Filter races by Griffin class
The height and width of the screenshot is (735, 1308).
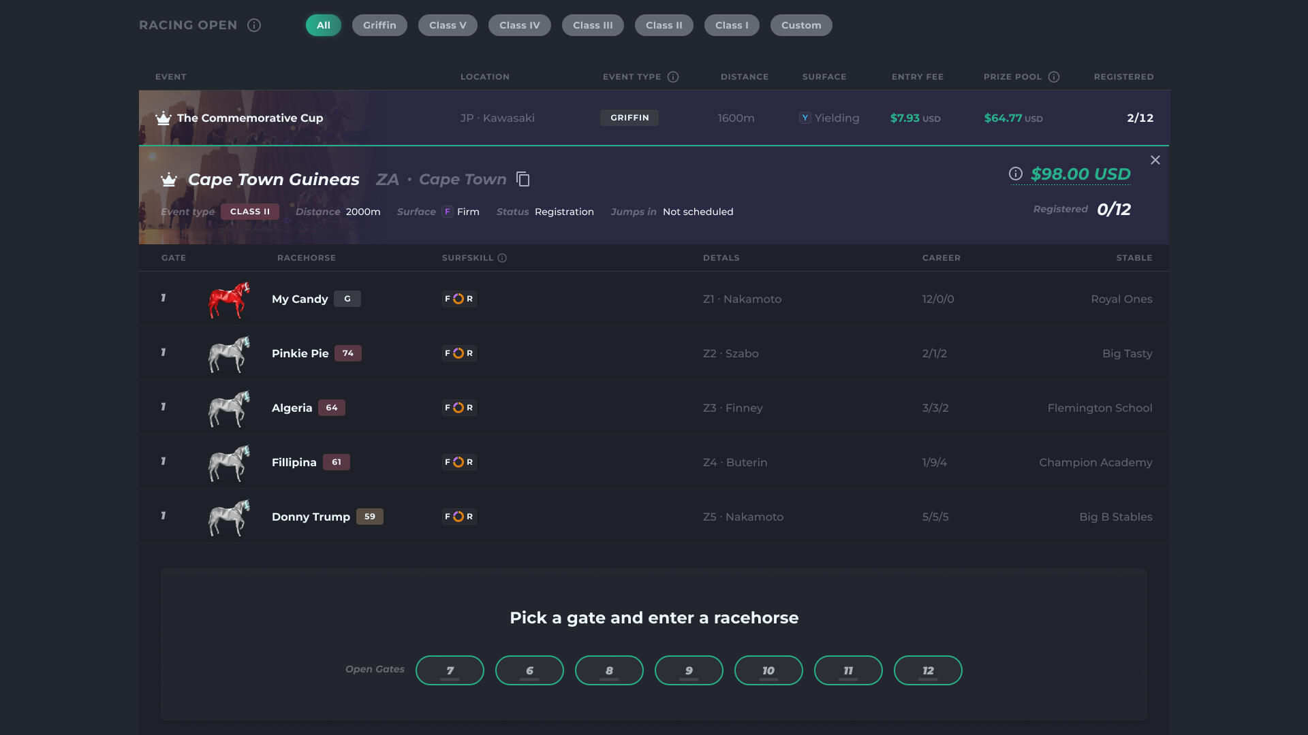pyautogui.click(x=379, y=25)
